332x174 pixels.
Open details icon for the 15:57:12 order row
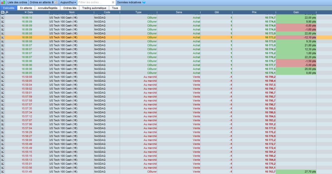tap(2, 116)
